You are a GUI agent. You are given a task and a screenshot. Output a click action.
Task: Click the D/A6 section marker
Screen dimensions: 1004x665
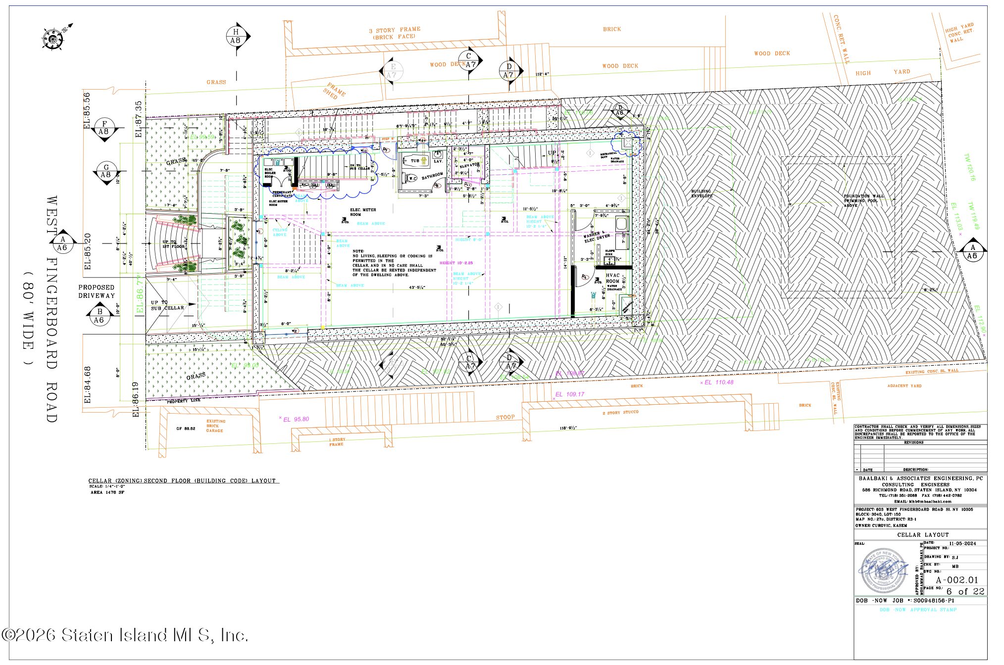point(620,110)
